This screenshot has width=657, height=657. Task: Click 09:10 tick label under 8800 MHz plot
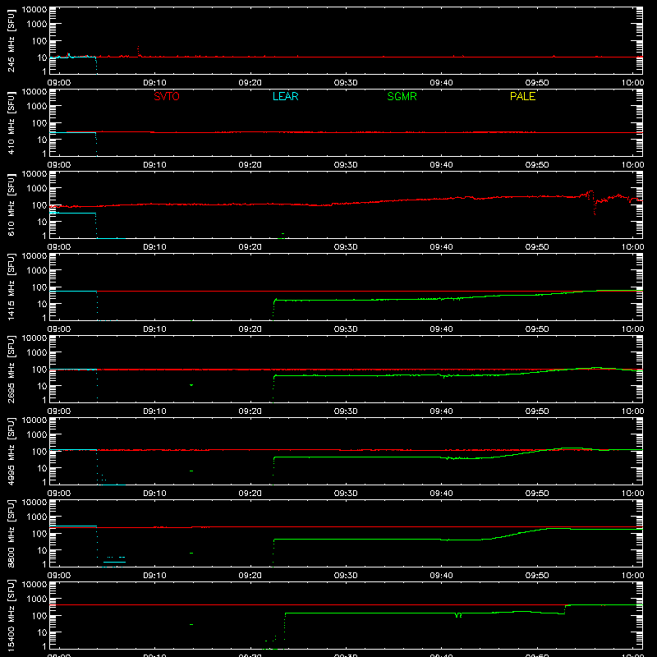[154, 576]
